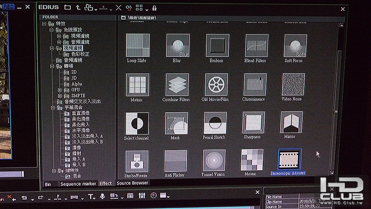Choose the Combine Filters effect
Screen dimensions: 371x209
177,84
